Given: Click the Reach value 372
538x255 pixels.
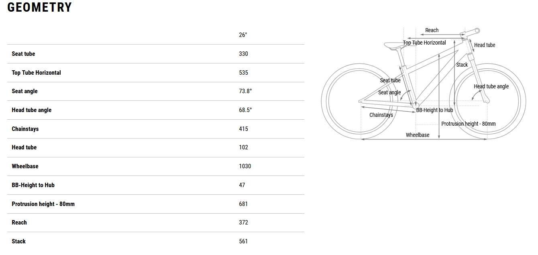Looking at the screenshot, I should pyautogui.click(x=243, y=222).
